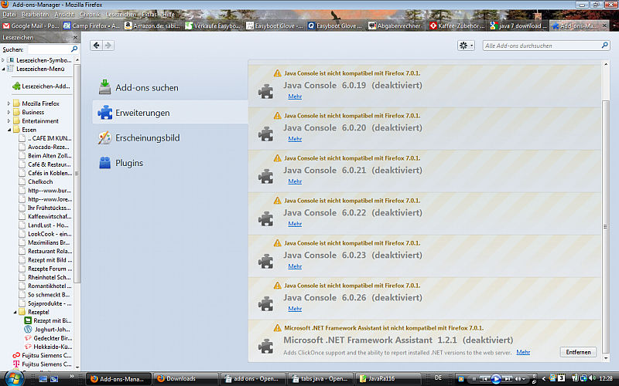Click the Hokkaido-Kü... bookmark icon
Screen dimensions: 619x386
point(28,347)
